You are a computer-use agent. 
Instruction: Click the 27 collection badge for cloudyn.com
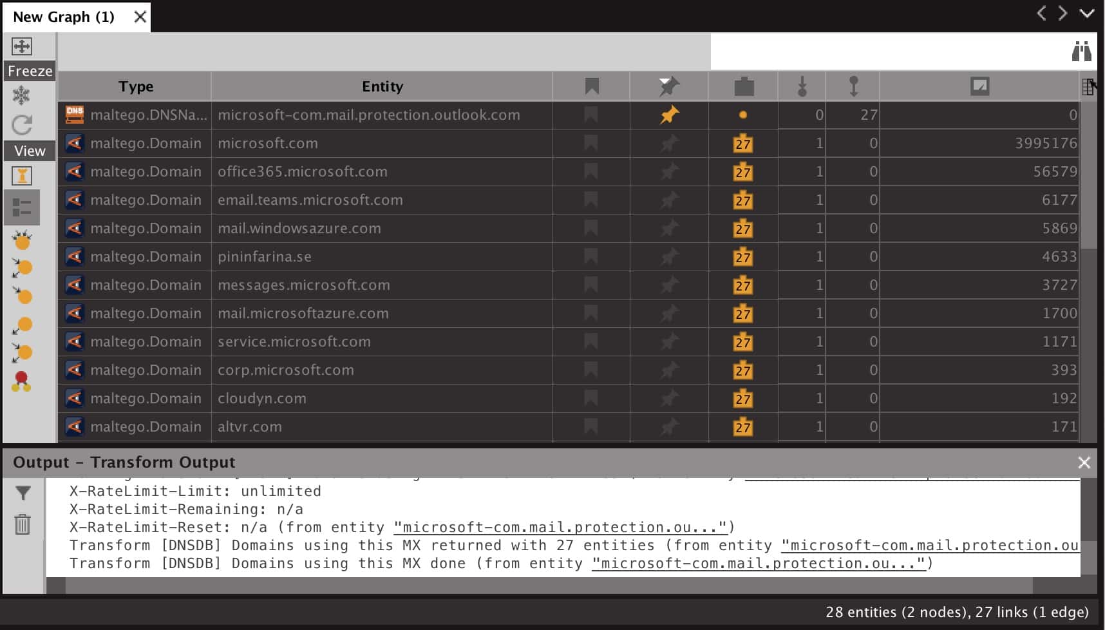(743, 398)
